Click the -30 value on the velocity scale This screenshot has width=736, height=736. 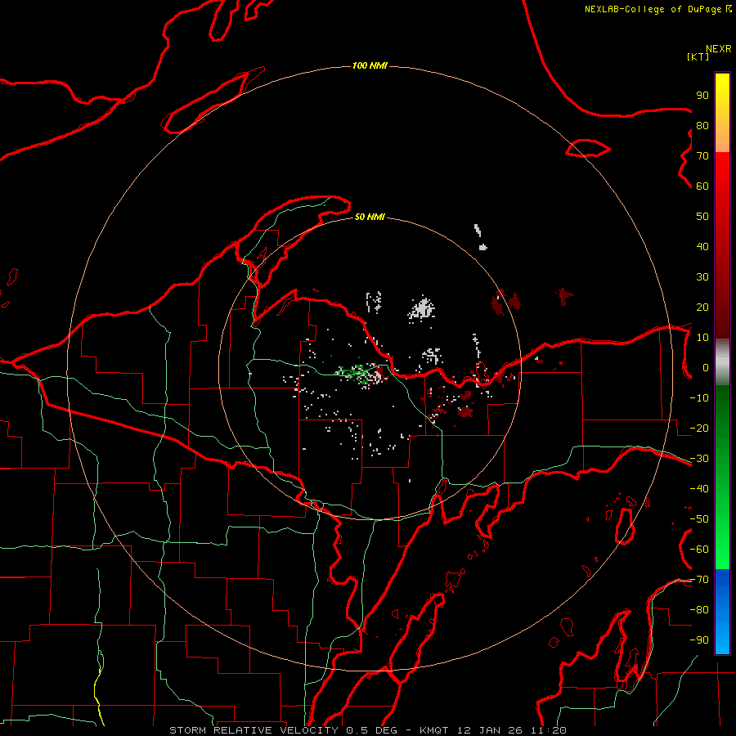(699, 459)
